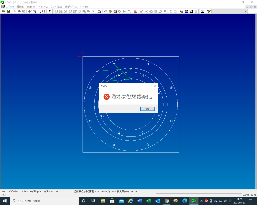257x205 pixels.
Task: Open Excel from the taskbar
Action: point(149,201)
